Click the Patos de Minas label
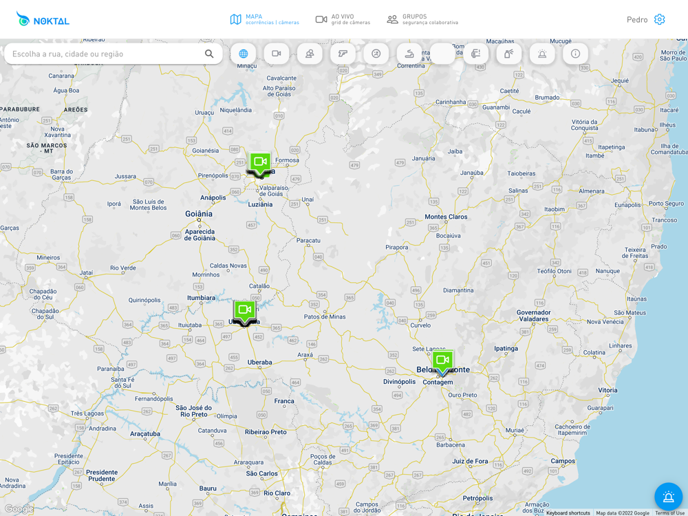688x516 pixels. point(325,316)
